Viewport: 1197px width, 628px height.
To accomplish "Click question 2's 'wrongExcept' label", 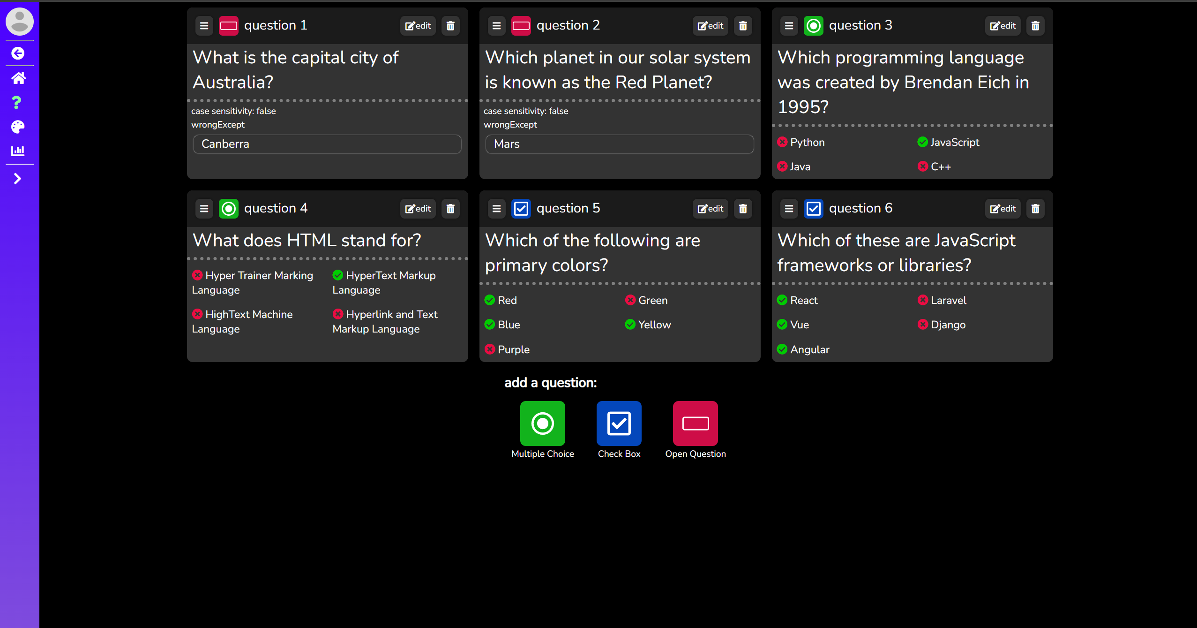I will click(510, 125).
